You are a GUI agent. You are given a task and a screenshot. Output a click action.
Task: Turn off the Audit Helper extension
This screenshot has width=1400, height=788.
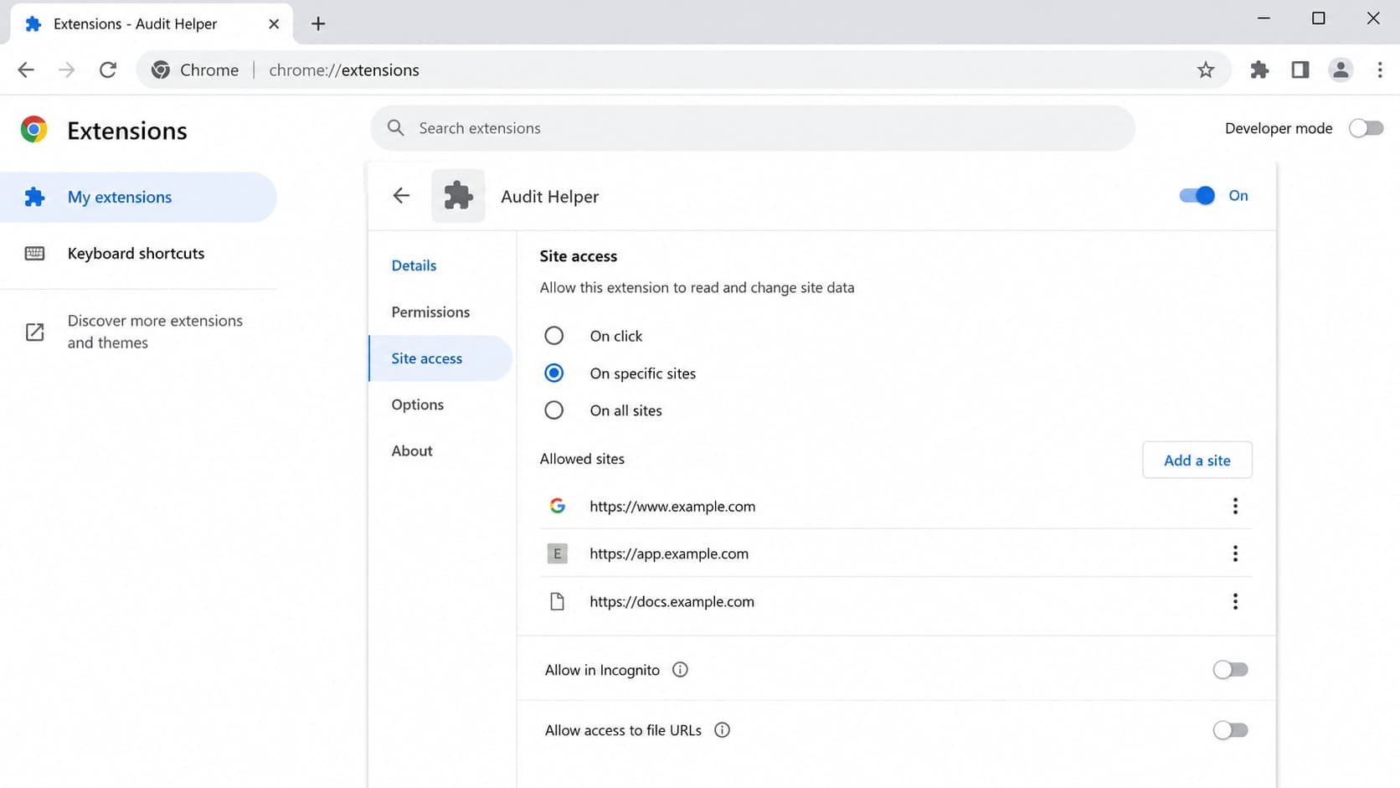pyautogui.click(x=1197, y=195)
